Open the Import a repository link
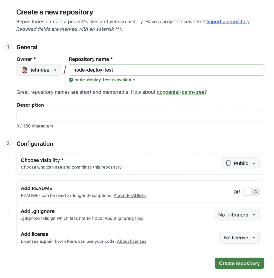 pos(228,21)
